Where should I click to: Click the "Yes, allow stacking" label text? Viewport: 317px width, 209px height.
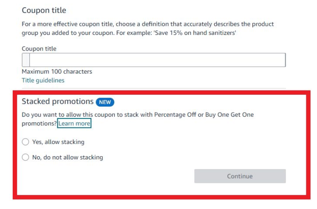point(58,142)
